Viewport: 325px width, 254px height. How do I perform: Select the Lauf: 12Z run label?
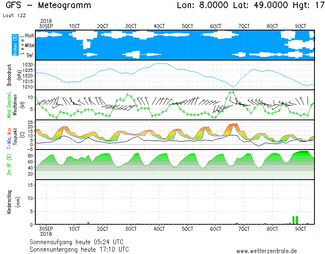13,15
